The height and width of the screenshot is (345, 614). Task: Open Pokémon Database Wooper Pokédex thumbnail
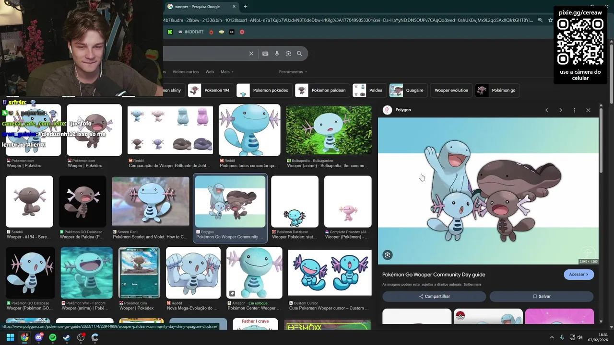[x=295, y=201]
